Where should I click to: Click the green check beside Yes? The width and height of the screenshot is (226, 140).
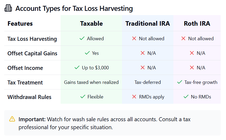coord(87,53)
